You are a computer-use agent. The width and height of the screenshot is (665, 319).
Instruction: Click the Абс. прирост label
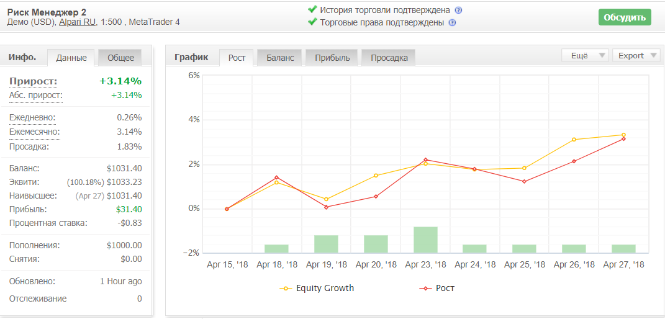(35, 96)
